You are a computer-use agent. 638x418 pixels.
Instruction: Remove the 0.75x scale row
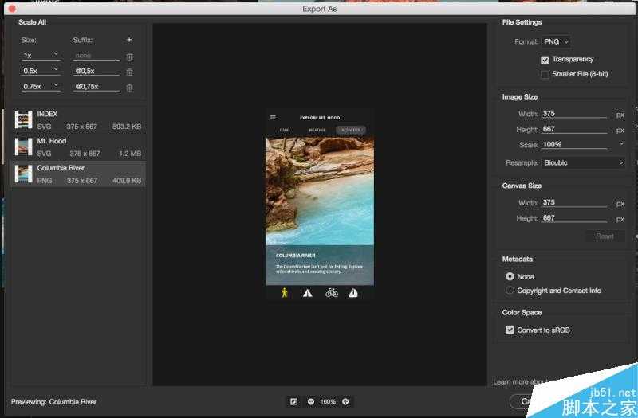[129, 88]
